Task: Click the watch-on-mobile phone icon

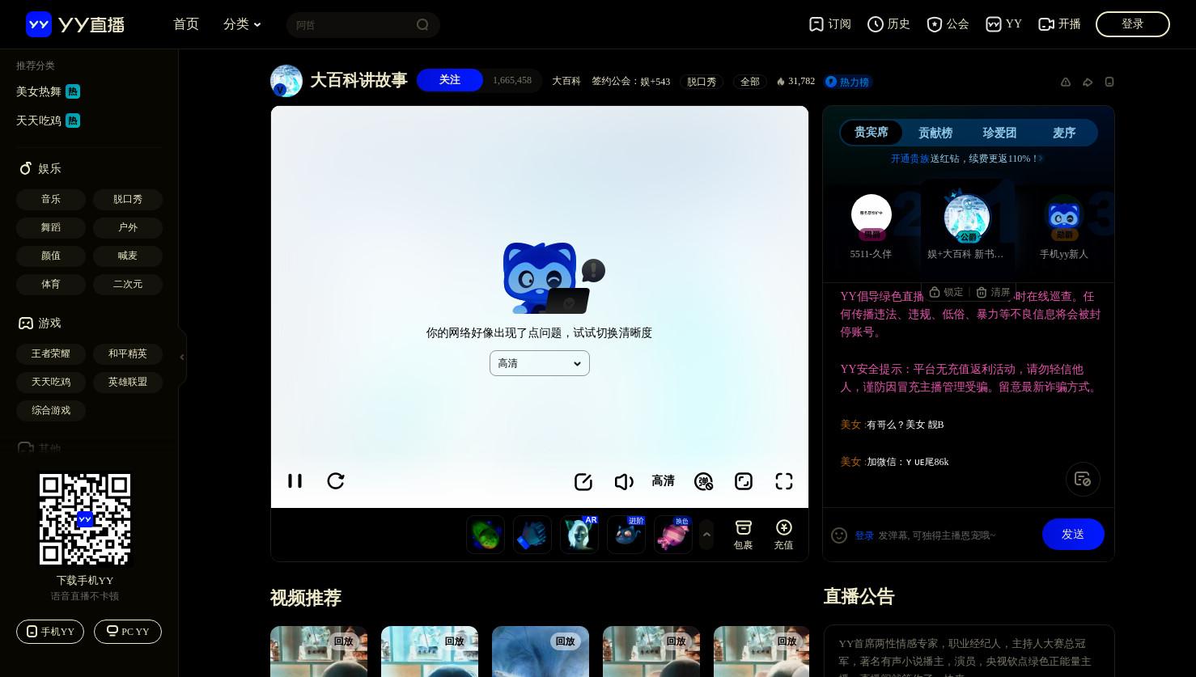Action: [1109, 82]
